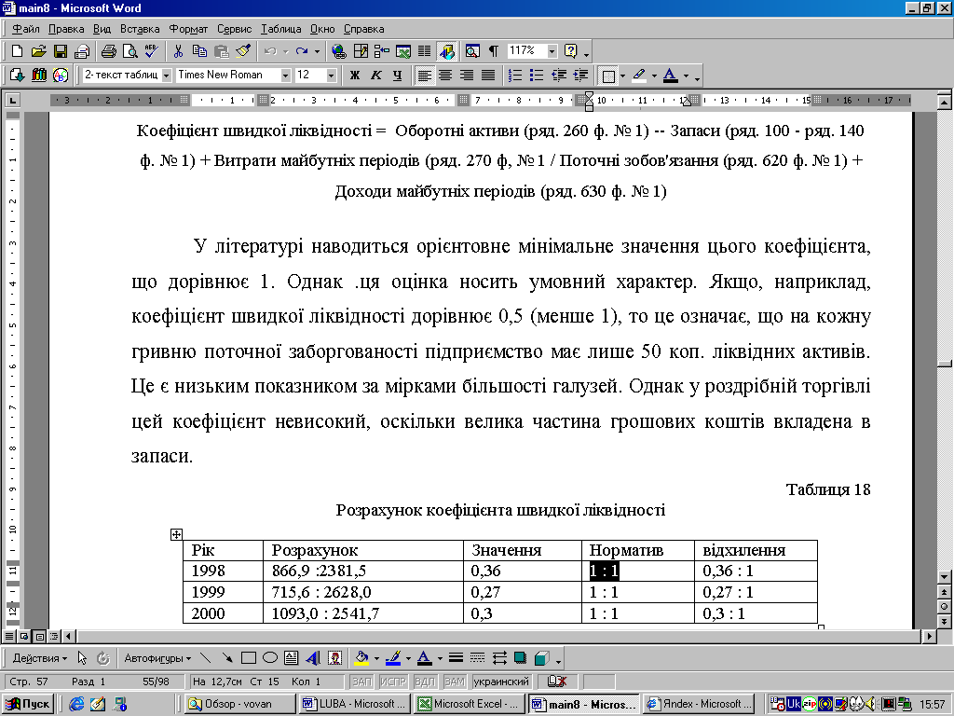The height and width of the screenshot is (716, 954).
Task: Click the Columns icon
Action: tap(425, 51)
